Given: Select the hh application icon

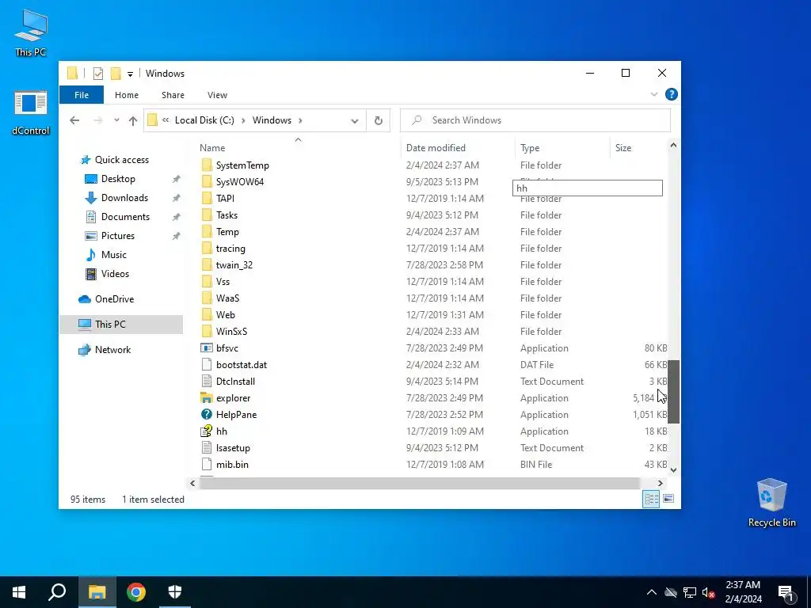Looking at the screenshot, I should click(207, 431).
